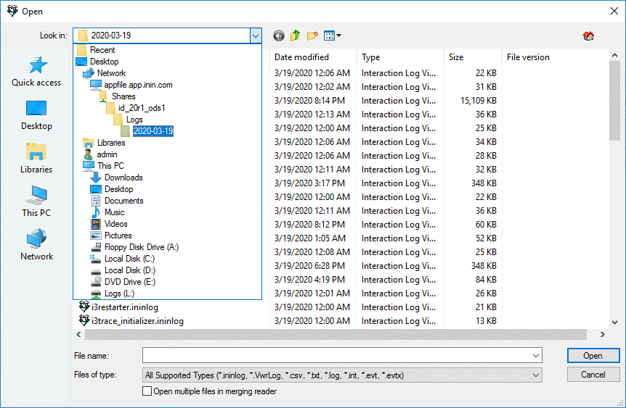Select Network in the left places bar
The height and width of the screenshot is (408, 626).
(x=36, y=246)
